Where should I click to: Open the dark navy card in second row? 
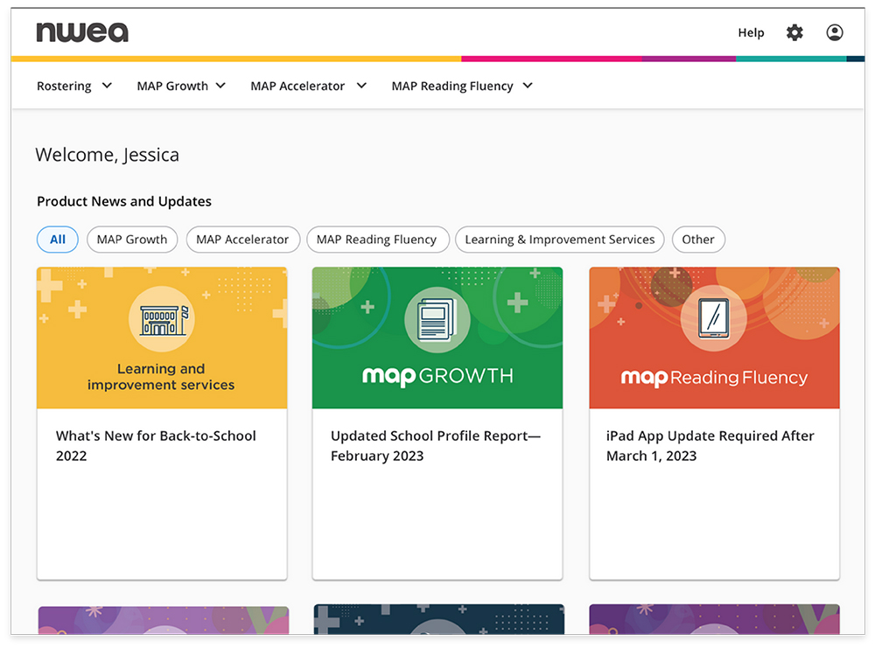click(438, 619)
